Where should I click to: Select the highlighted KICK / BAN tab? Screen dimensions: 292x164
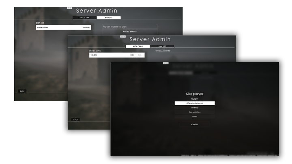[138, 46]
